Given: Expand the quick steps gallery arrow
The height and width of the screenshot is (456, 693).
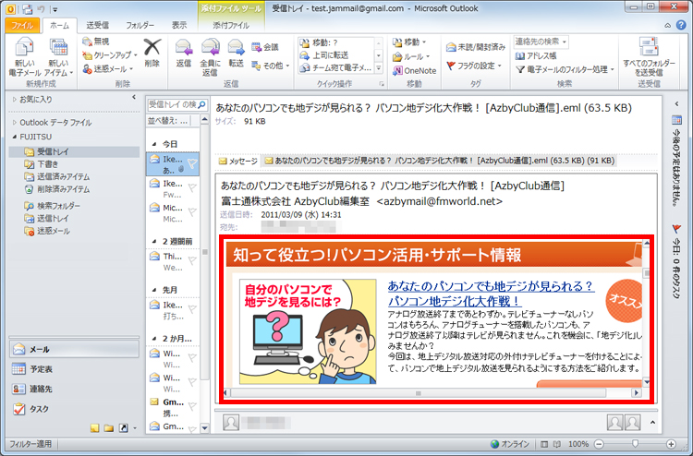Looking at the screenshot, I should pyautogui.click(x=379, y=68).
